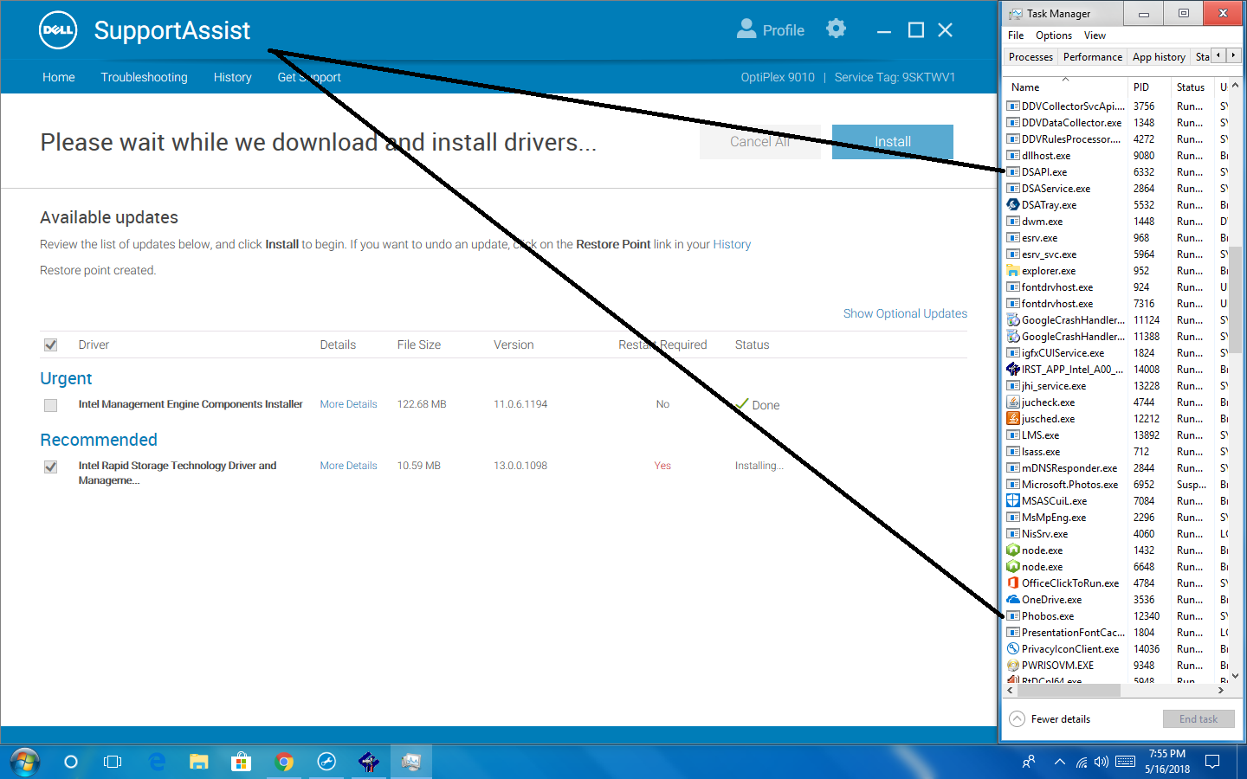Click the IRST_APP_Intel_A00 process icon

pyautogui.click(x=1012, y=370)
